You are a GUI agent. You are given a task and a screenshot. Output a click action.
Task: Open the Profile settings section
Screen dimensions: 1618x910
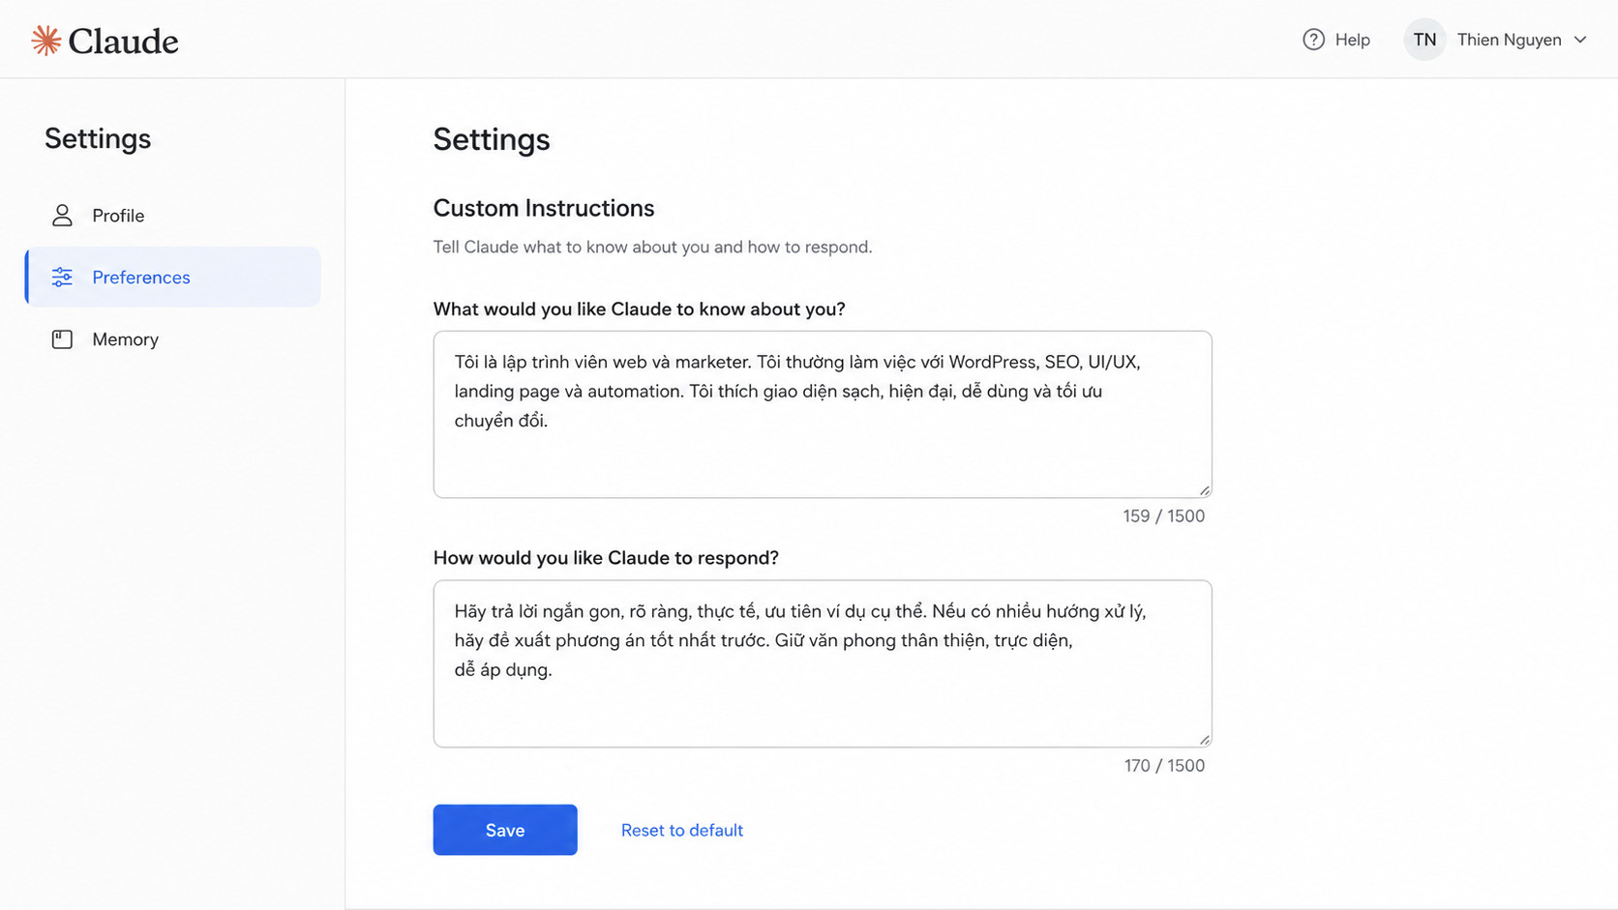point(173,216)
